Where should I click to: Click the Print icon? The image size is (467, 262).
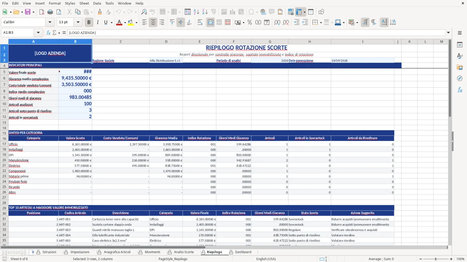pos(50,12)
